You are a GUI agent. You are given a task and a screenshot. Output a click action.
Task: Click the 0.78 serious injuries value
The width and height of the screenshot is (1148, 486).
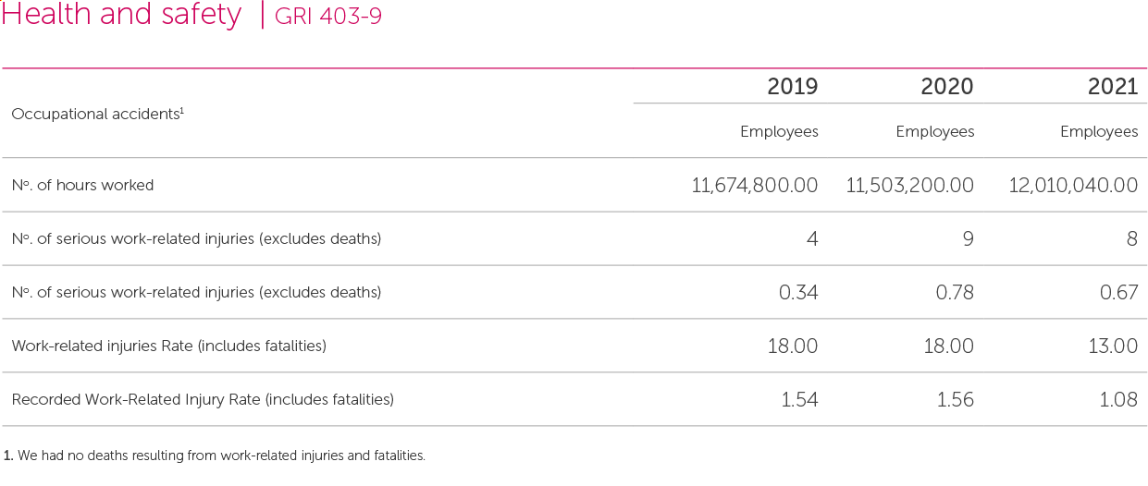point(954,293)
